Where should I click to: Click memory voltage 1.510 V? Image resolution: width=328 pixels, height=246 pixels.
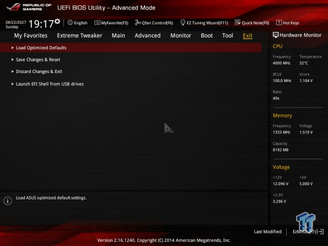click(x=306, y=132)
